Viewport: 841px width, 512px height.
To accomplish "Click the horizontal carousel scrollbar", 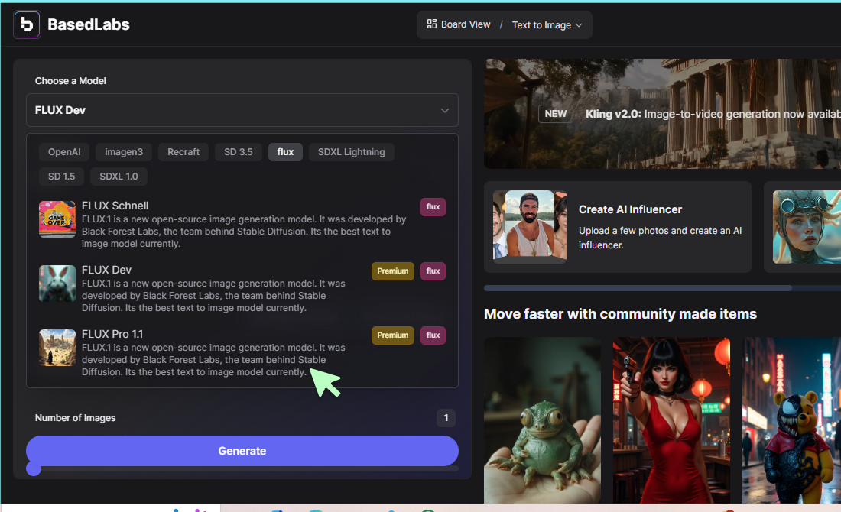I will 638,288.
